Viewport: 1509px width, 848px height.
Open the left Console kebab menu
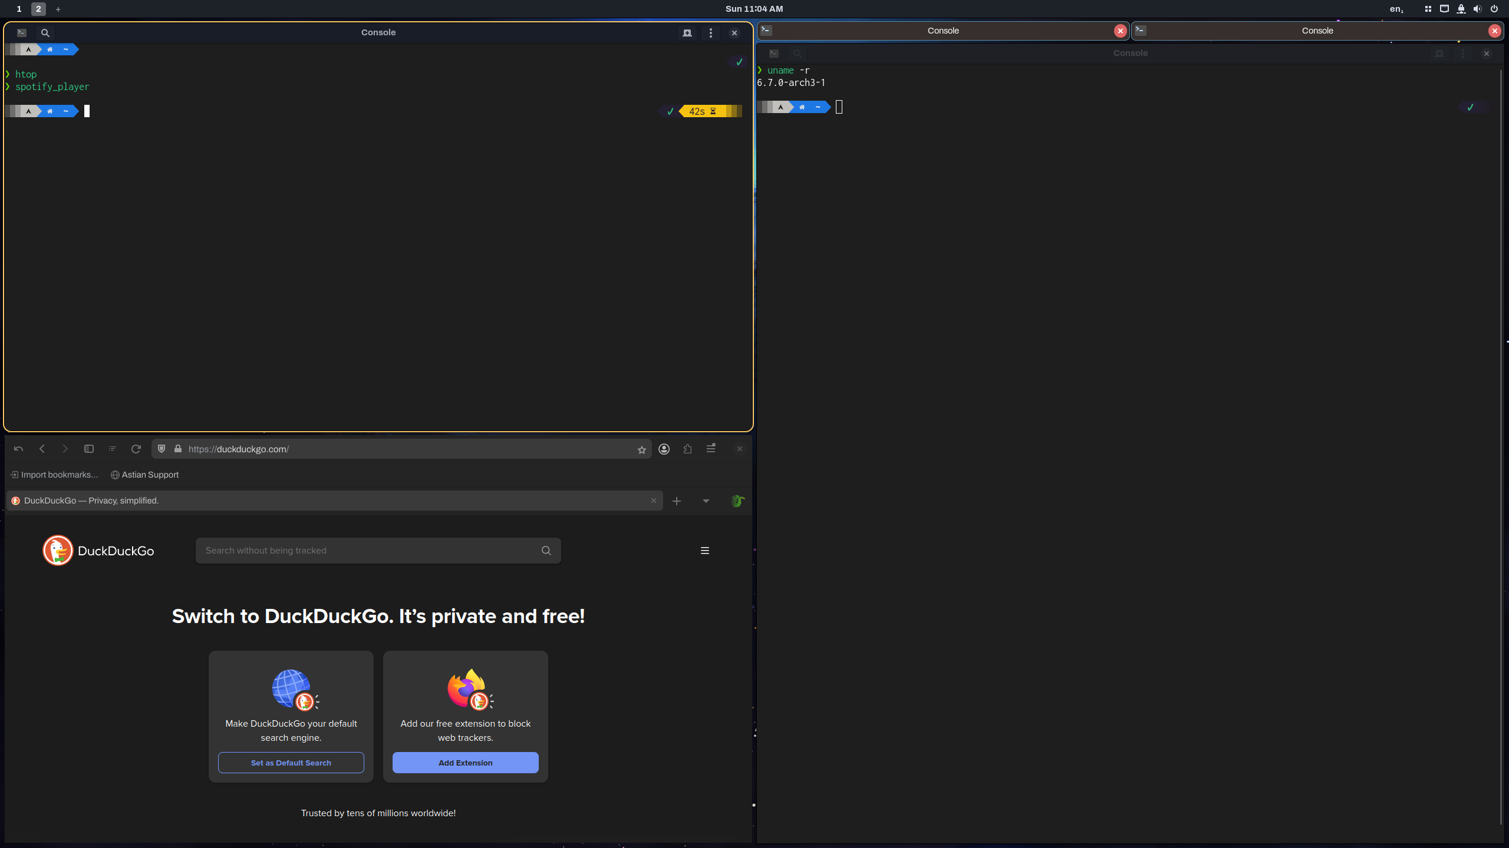pyautogui.click(x=711, y=33)
